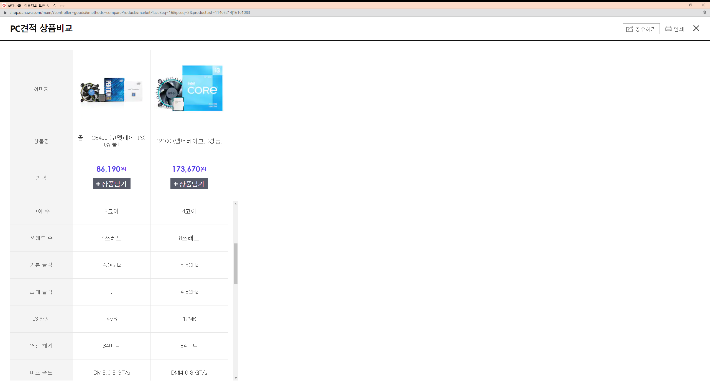710x388 pixels.
Task: Select the 쓰레드 수 row label
Action: 41,238
